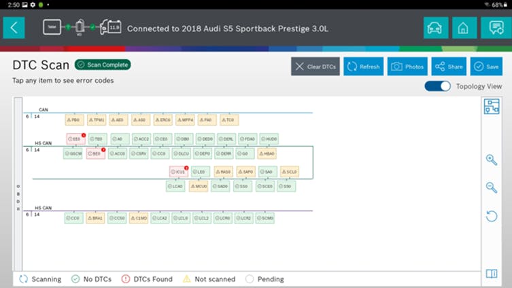
Task: Go back using the top-left arrow
Action: 14,28
